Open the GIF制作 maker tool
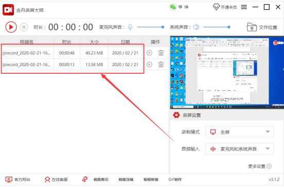 click(x=175, y=179)
